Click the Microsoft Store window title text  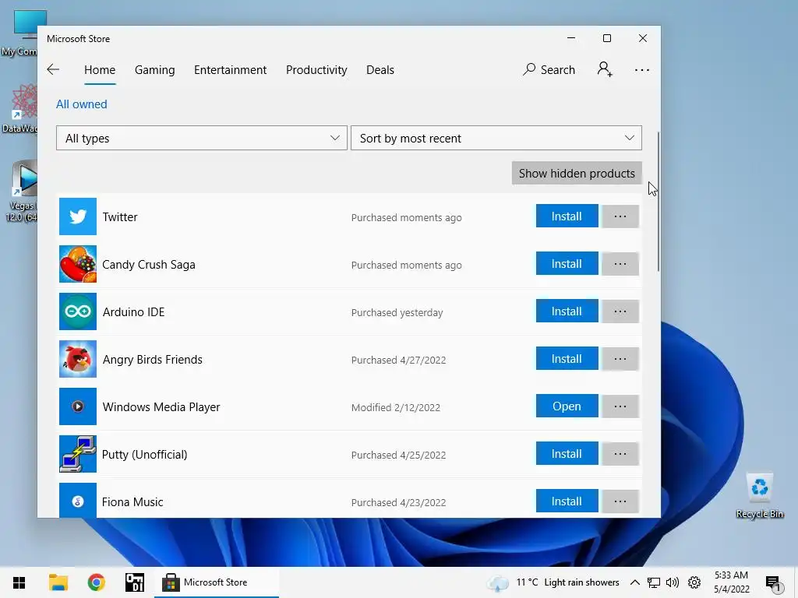tap(79, 39)
